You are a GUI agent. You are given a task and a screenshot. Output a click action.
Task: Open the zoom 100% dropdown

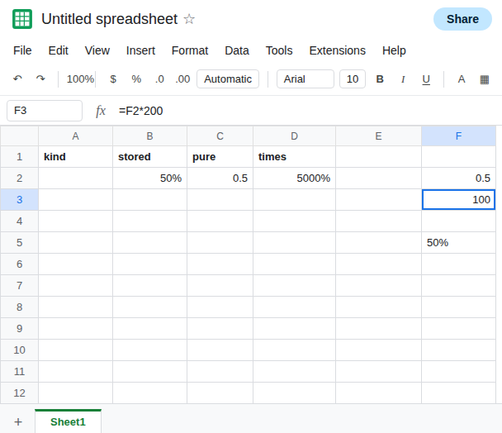click(80, 79)
